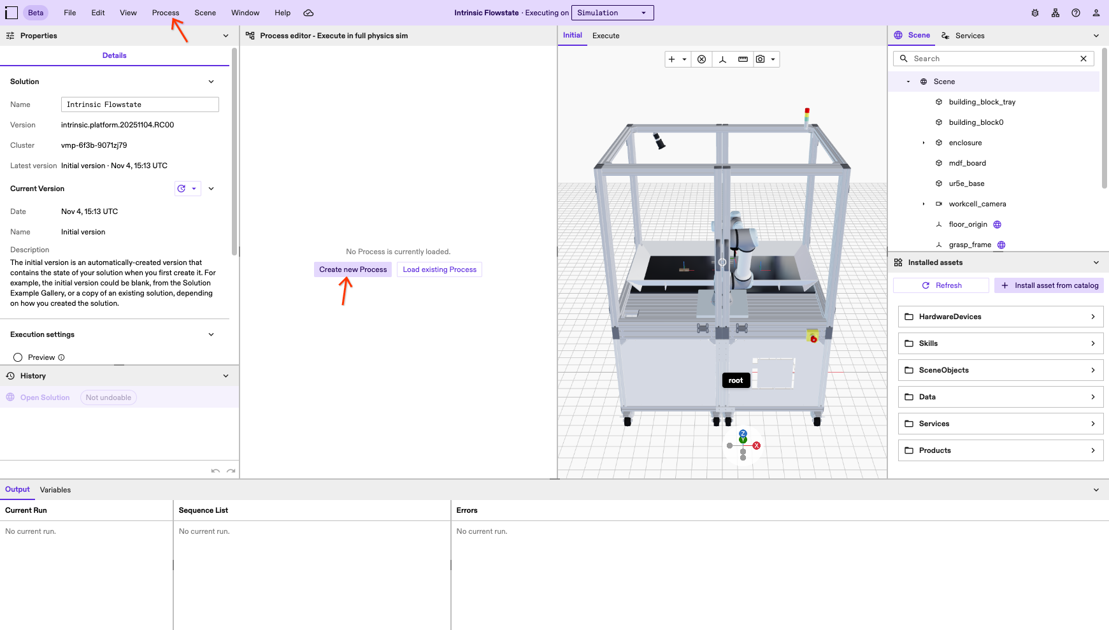
Task: Click the circled X icon in the viewport toolbar
Action: [x=701, y=59]
